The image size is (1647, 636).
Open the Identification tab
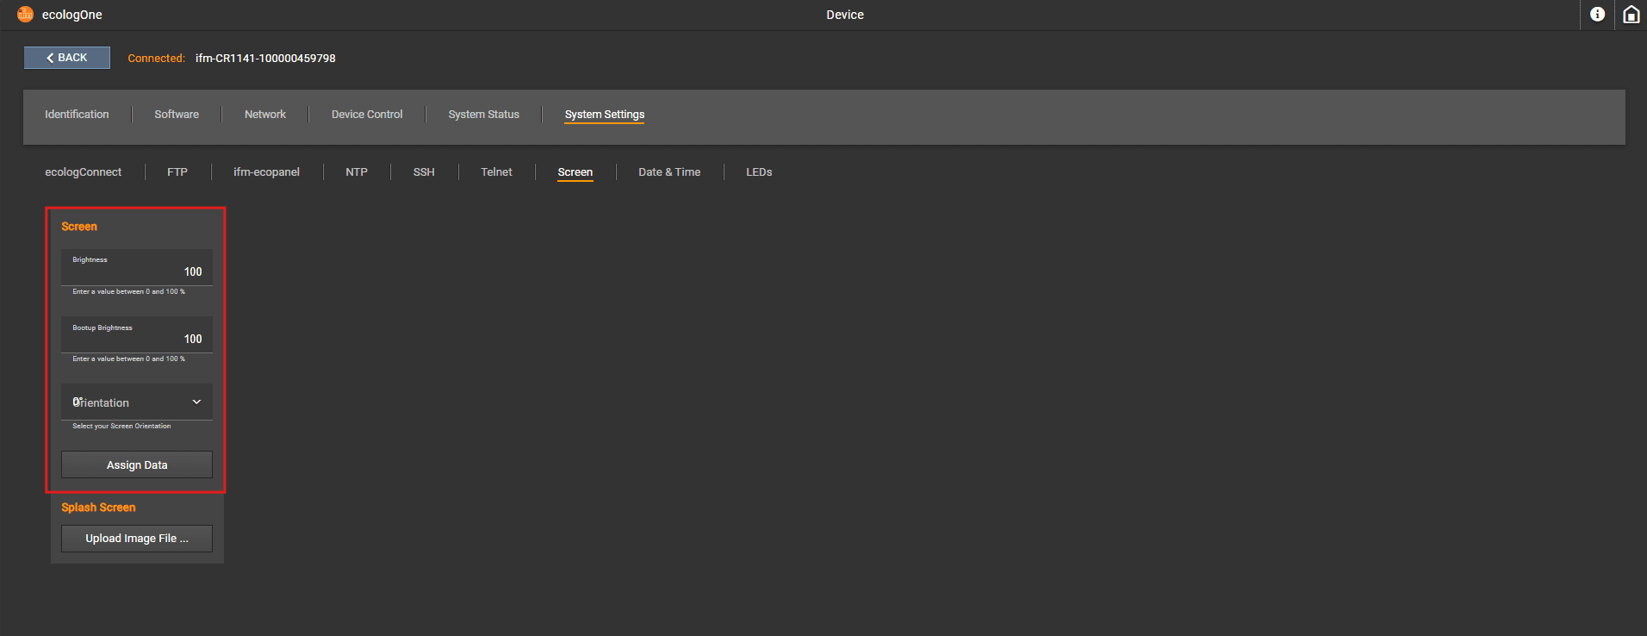[x=77, y=115]
